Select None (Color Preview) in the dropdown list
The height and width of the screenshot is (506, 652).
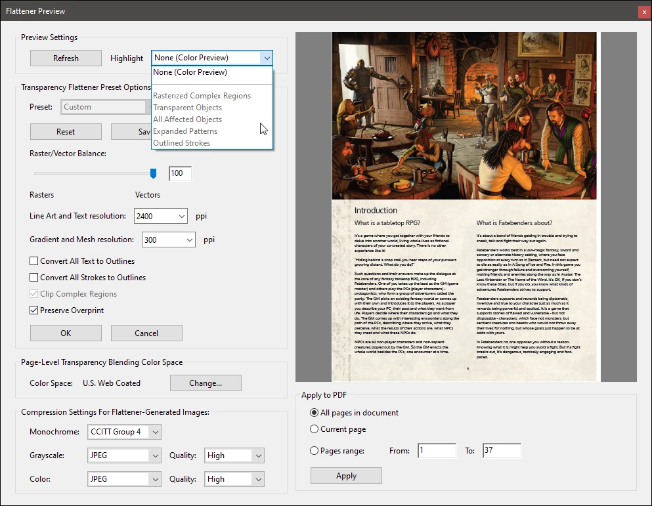[190, 72]
